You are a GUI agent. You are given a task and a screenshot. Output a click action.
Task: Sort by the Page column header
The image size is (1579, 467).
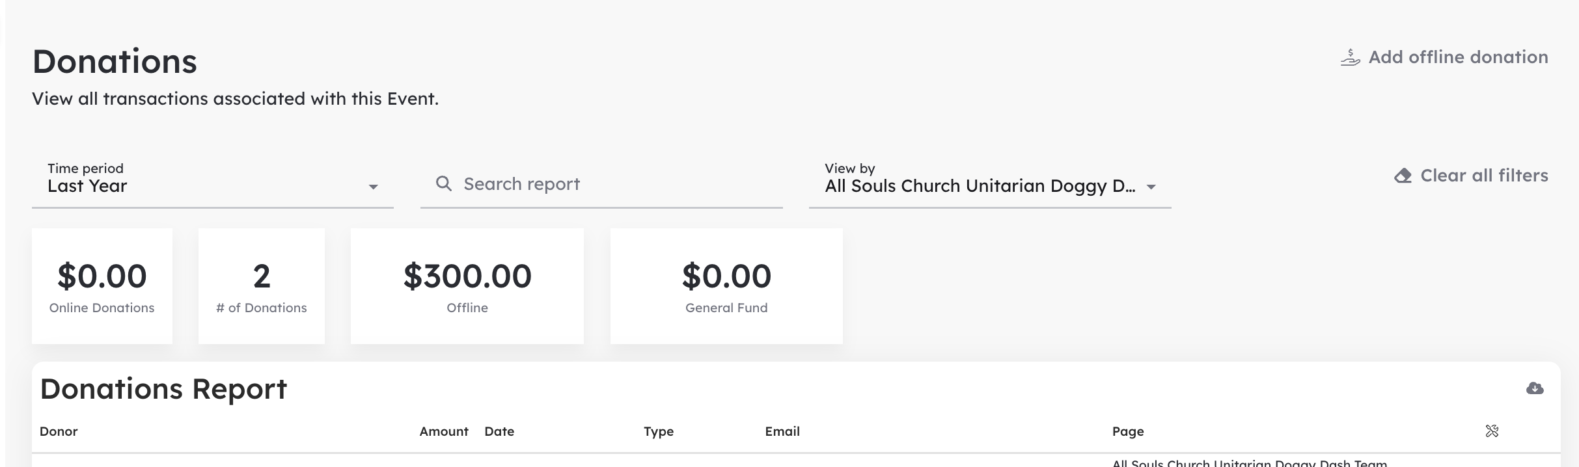[1128, 431]
